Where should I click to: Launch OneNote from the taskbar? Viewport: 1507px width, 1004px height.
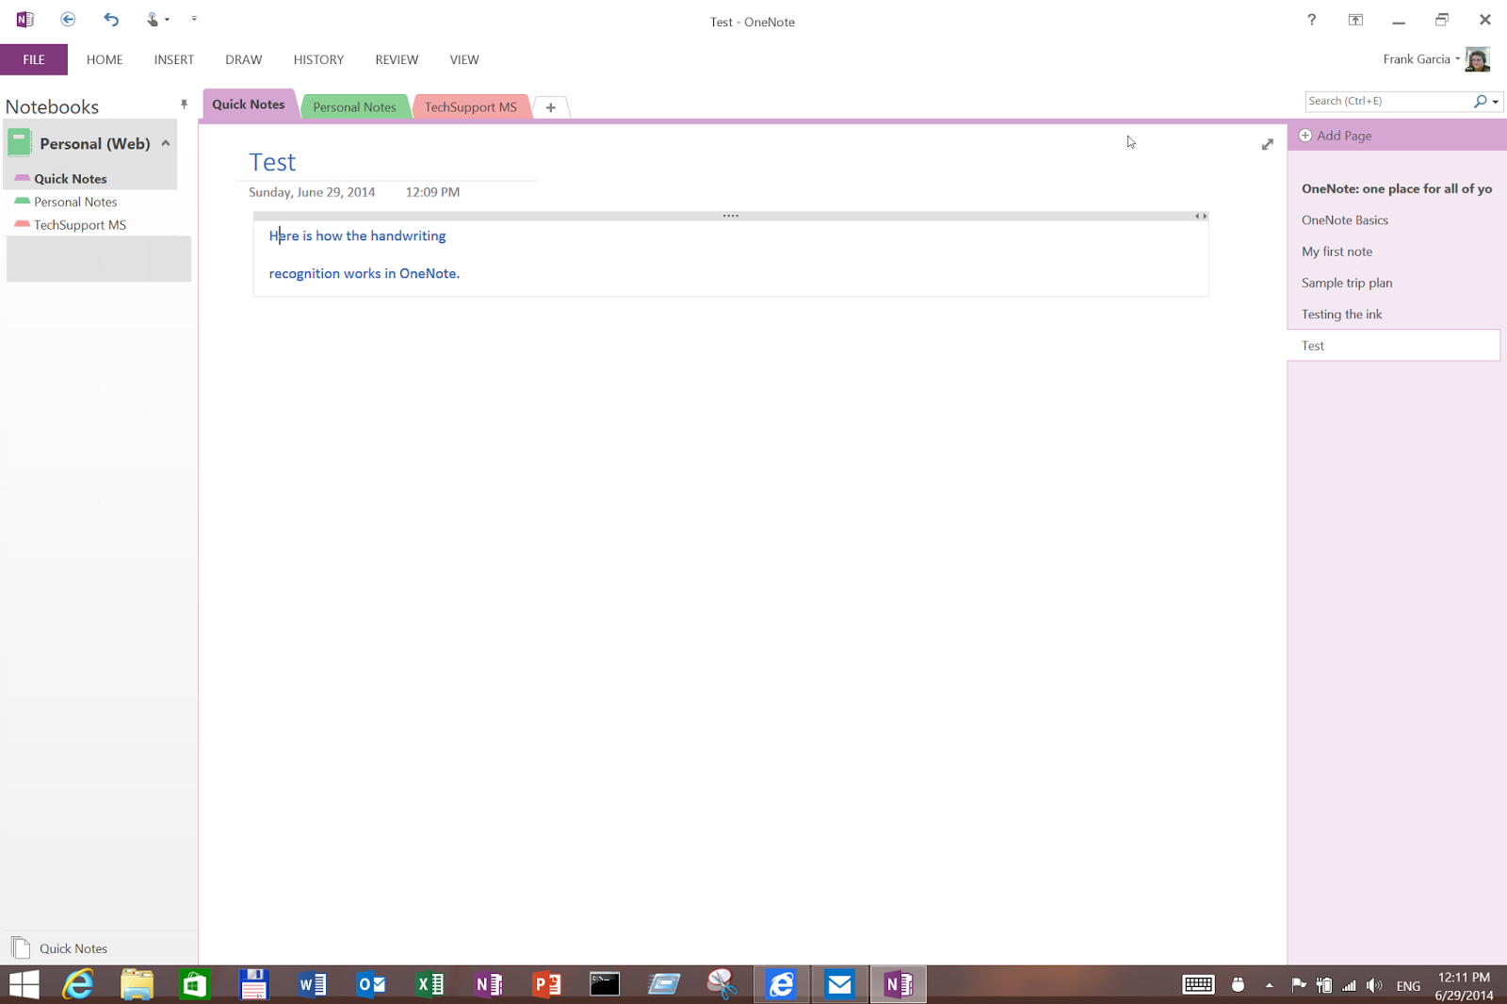(x=897, y=984)
